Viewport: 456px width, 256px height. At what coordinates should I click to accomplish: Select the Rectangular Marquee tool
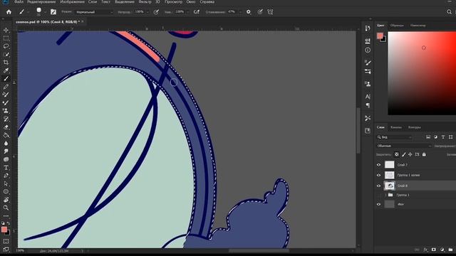(x=6, y=38)
